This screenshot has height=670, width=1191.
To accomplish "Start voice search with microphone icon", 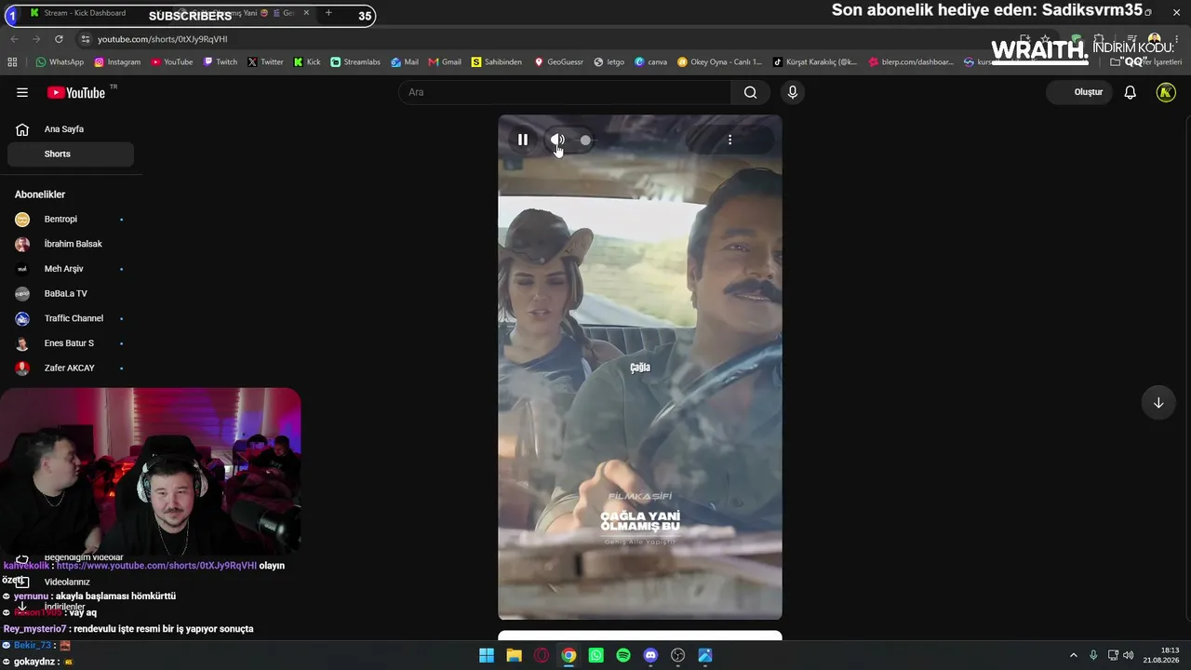I will click(x=793, y=92).
